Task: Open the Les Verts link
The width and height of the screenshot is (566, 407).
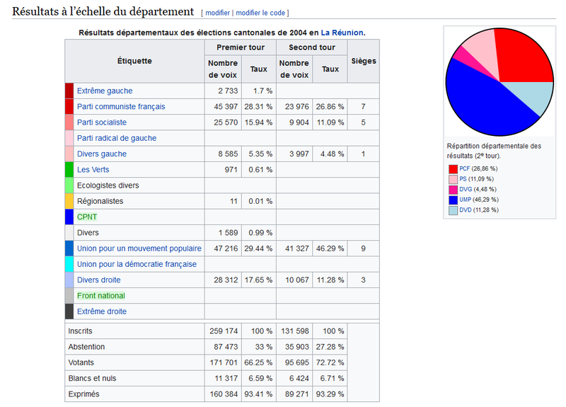Action: (93, 170)
